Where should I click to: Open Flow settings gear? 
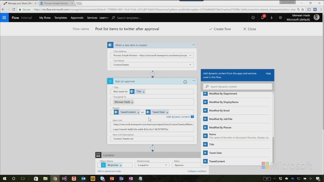pos(280,18)
